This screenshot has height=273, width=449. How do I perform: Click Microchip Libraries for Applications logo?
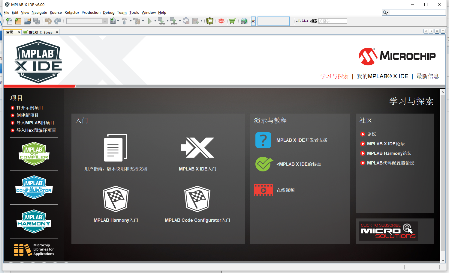(34, 249)
